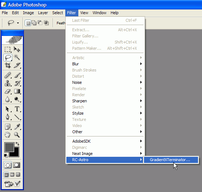The height and width of the screenshot is (192, 202).
Task: Select the Crop tool
Action: click(8, 65)
